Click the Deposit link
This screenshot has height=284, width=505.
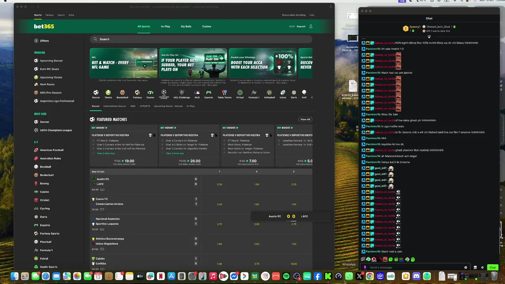pyautogui.click(x=301, y=26)
